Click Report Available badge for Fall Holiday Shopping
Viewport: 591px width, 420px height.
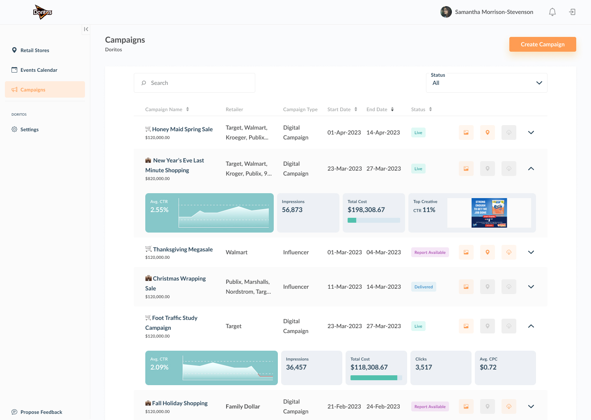point(430,406)
